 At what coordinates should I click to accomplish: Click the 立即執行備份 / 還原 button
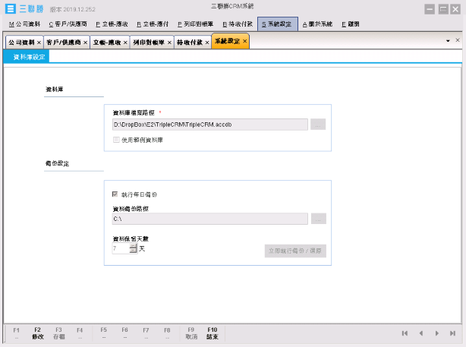pos(295,251)
